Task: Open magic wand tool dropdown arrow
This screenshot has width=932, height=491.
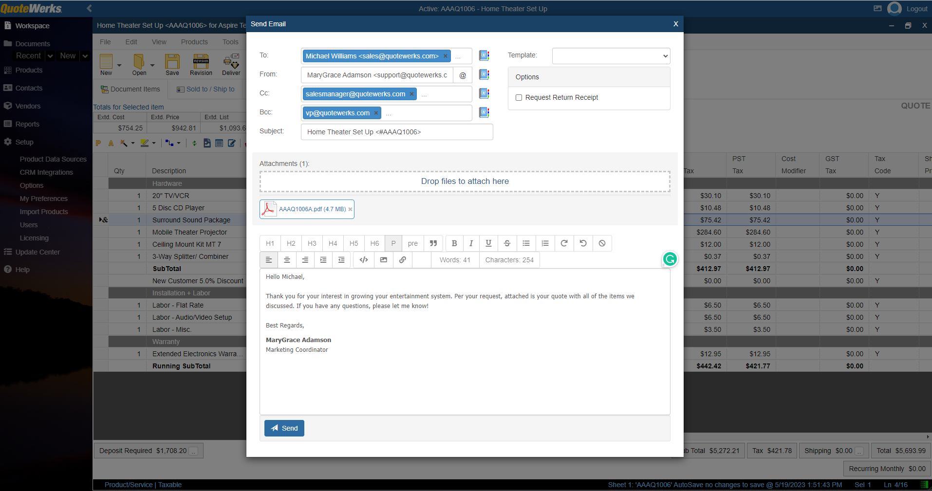Action: 133,143
